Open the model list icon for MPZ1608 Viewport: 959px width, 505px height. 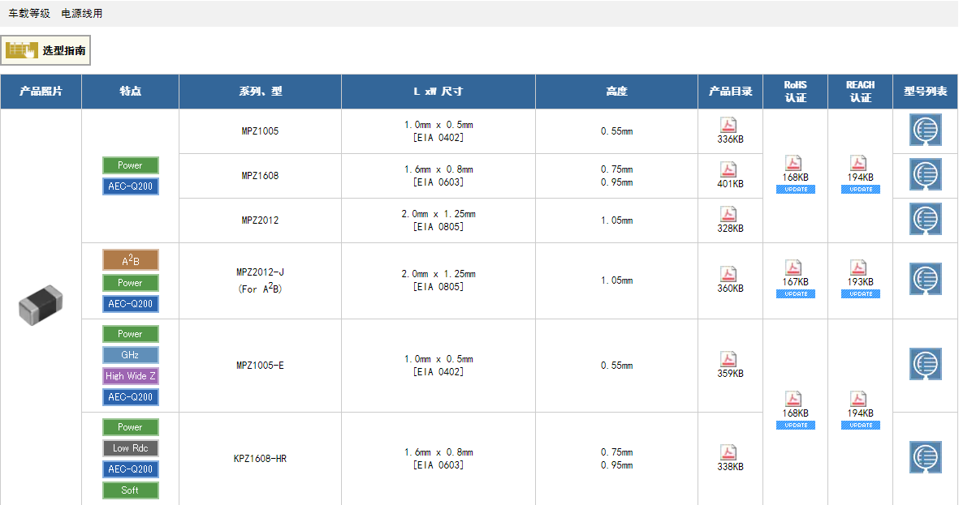pyautogui.click(x=925, y=175)
